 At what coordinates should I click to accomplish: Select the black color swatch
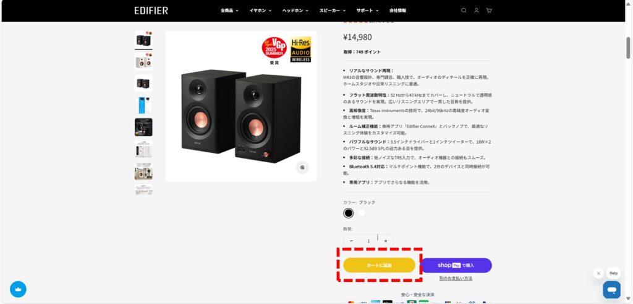click(x=349, y=213)
